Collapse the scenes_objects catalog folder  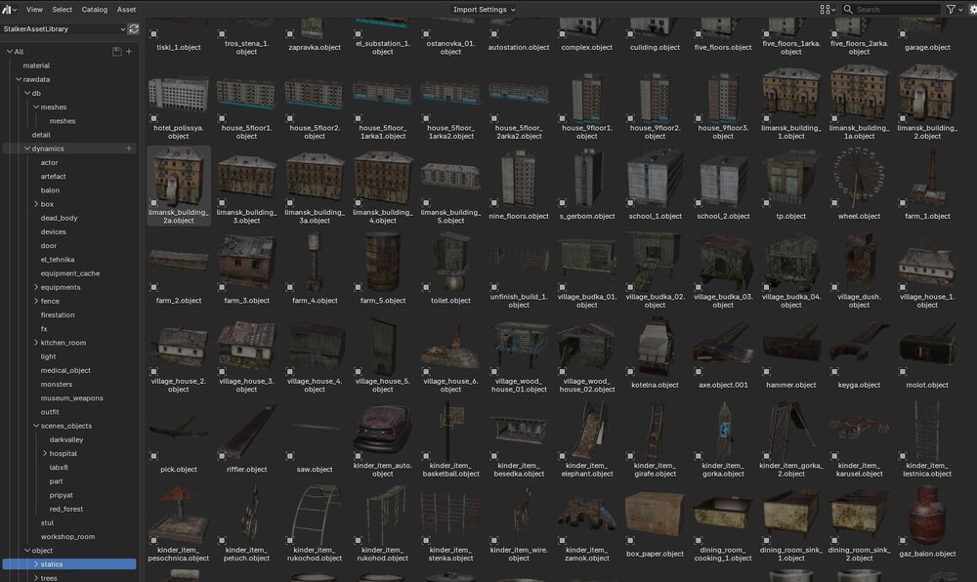(x=36, y=426)
